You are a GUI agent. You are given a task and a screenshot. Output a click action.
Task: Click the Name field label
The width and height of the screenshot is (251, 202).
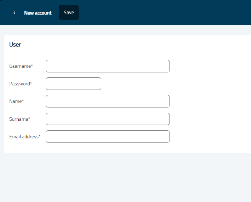point(15,101)
